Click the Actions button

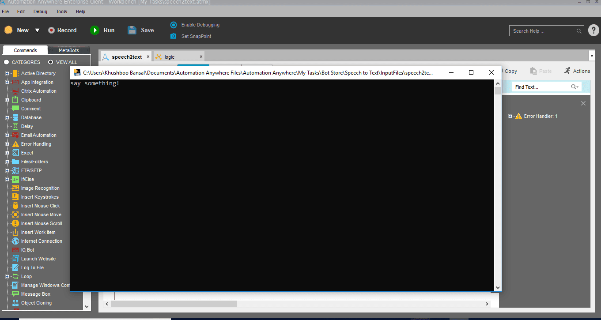click(x=577, y=71)
